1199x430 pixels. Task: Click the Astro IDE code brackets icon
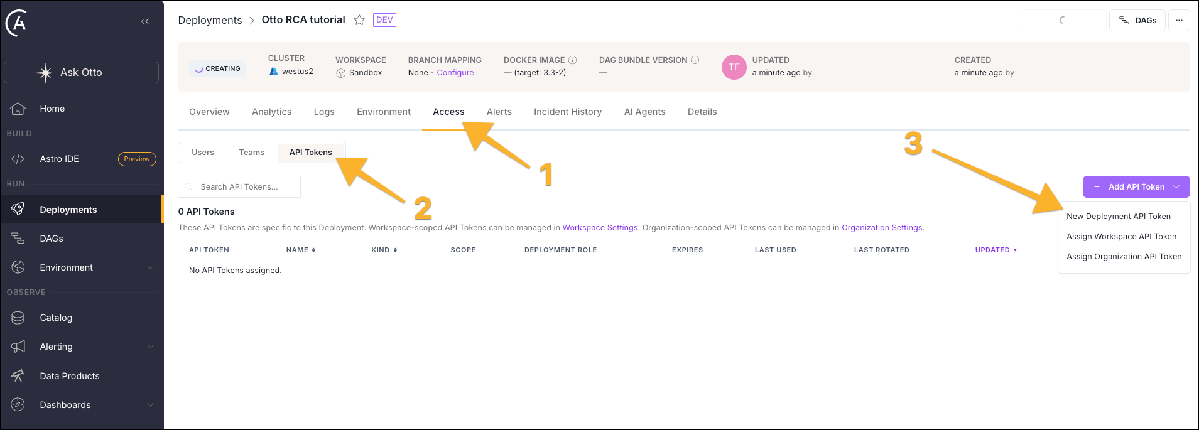(18, 159)
